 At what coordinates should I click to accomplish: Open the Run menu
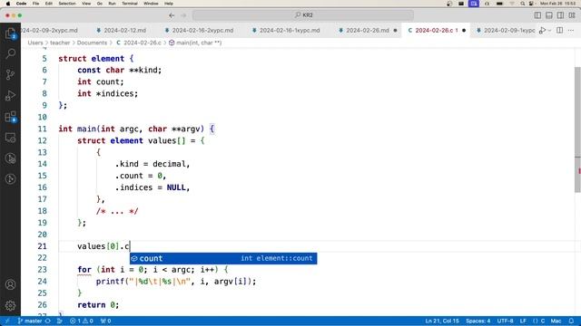(112, 4)
